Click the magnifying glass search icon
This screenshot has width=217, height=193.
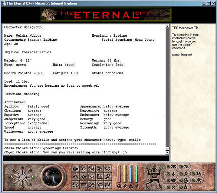point(108,177)
